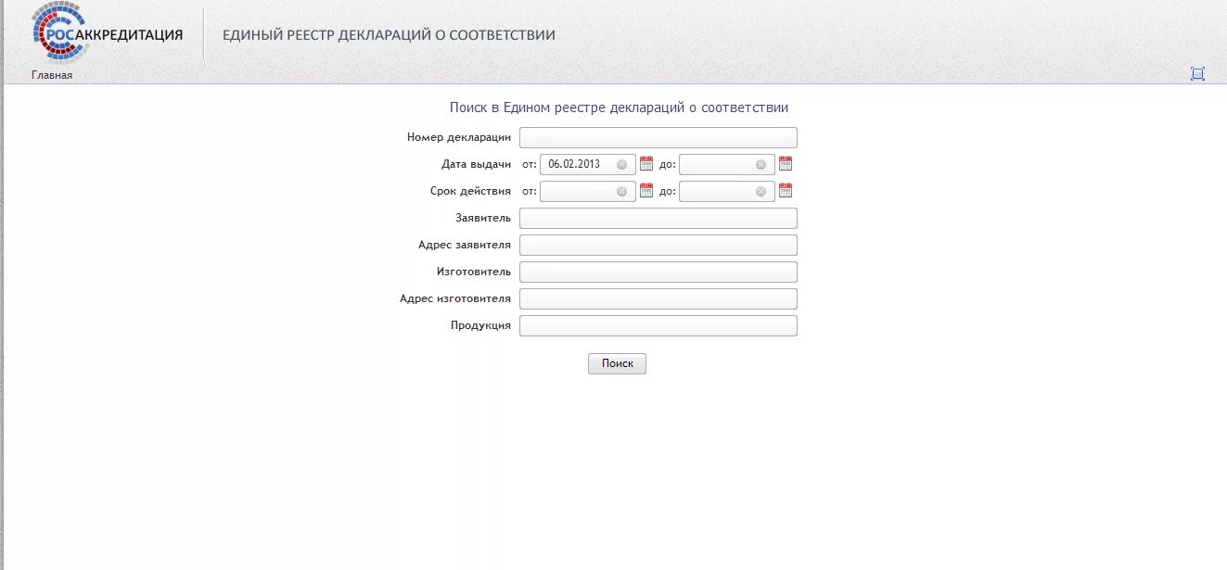Click the 'Заявитель' label
Viewport: 1227px width, 570px height.
pos(483,218)
